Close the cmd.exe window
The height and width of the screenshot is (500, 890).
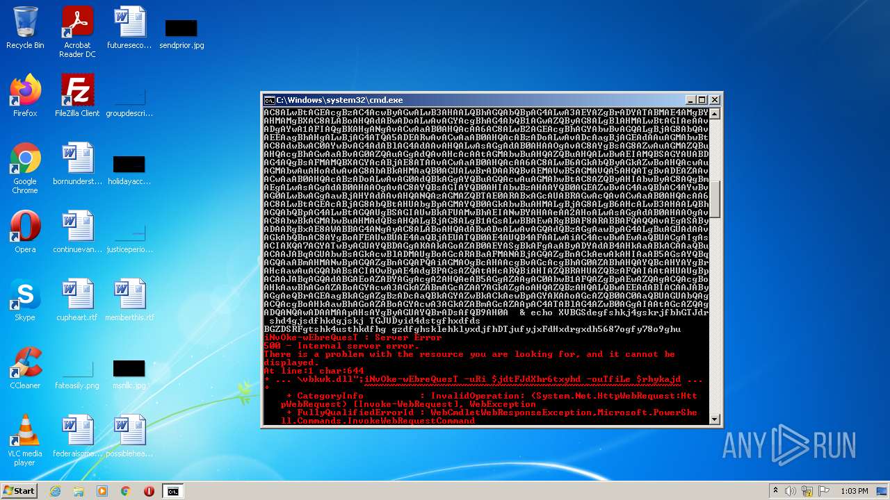(x=714, y=100)
